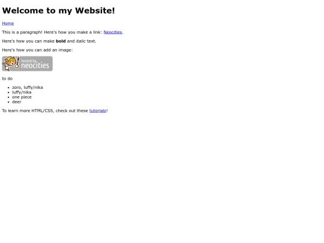
Task: Select the 'zoro, luffy/nika' list item
Action: click(x=28, y=88)
